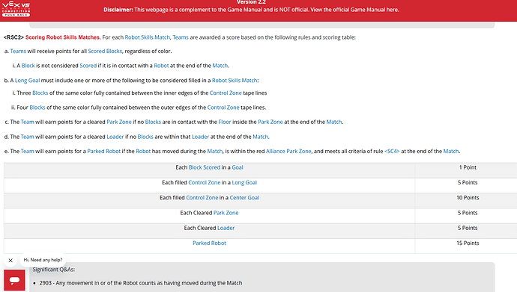The height and width of the screenshot is (292, 517).
Task: Open first 'Park Zone' link in rule c
Action: 119,122
